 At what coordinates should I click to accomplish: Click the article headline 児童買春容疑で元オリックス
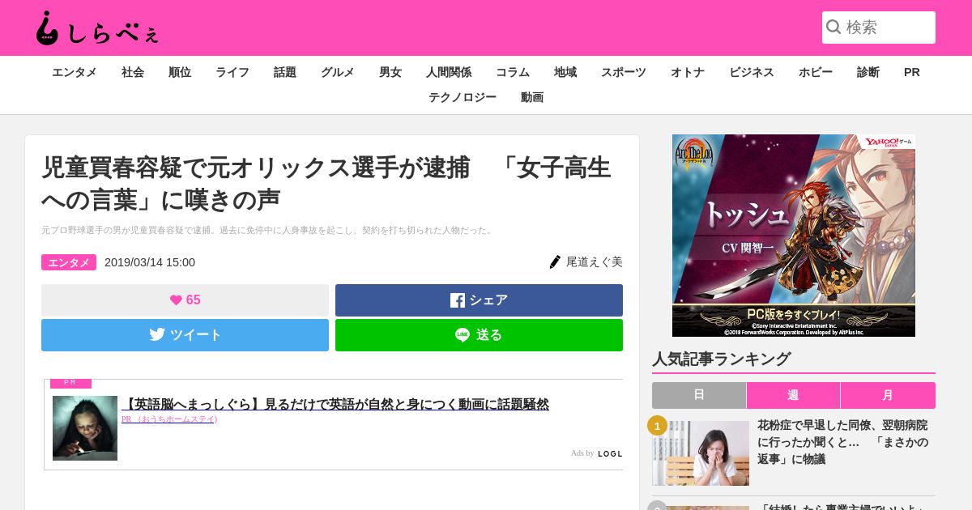326,183
